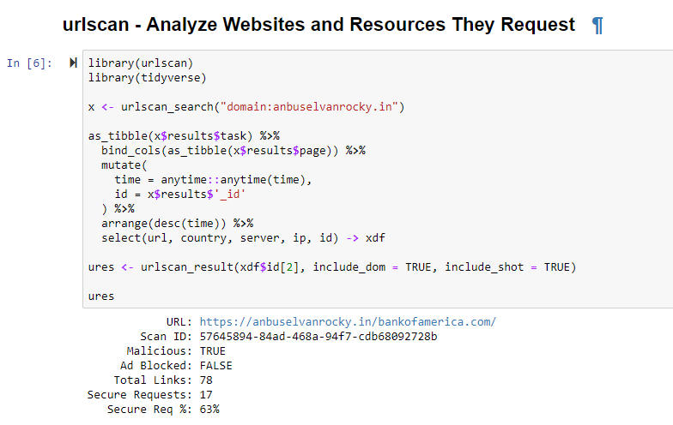Click the library(tidyverse) code line
Screen dimensions: 673x425
coord(147,78)
